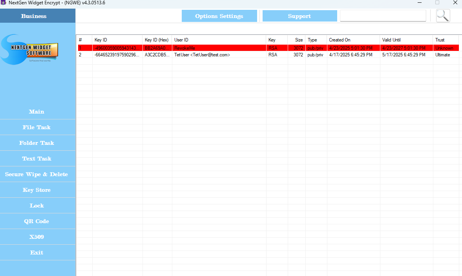Select the Business header tab
The image size is (462, 276).
(x=37, y=16)
